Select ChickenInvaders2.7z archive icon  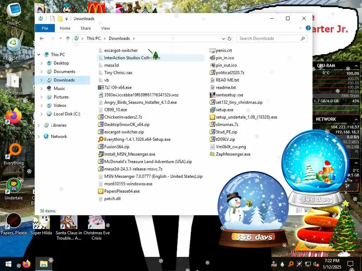pyautogui.click(x=101, y=117)
